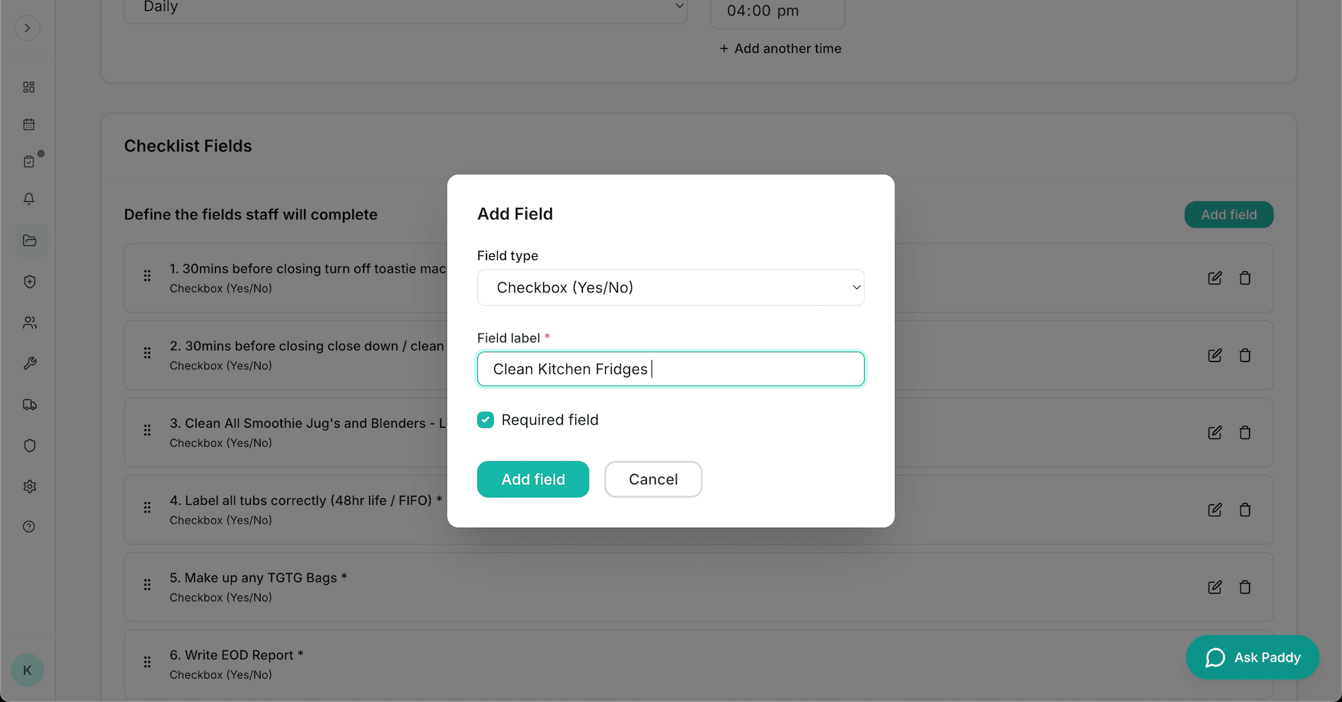Click the user avatar K
Viewport: 1342px width, 702px height.
(28, 670)
